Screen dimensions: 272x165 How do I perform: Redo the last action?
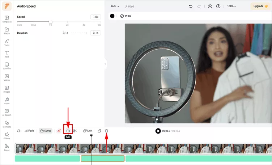click(x=199, y=7)
